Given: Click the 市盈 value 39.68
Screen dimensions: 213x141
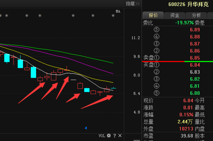Looking at the screenshot, I should [x=187, y=136].
